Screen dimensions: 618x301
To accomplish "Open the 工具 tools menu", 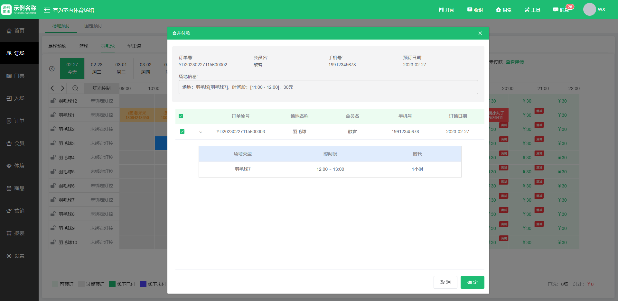I will [527, 10].
